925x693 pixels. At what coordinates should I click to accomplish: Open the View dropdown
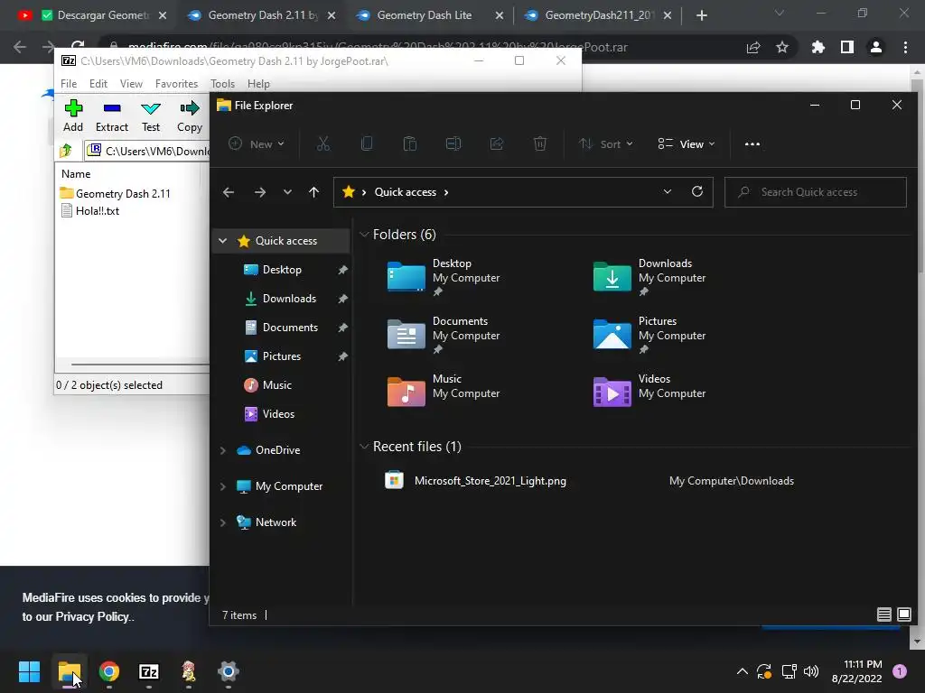point(687,143)
